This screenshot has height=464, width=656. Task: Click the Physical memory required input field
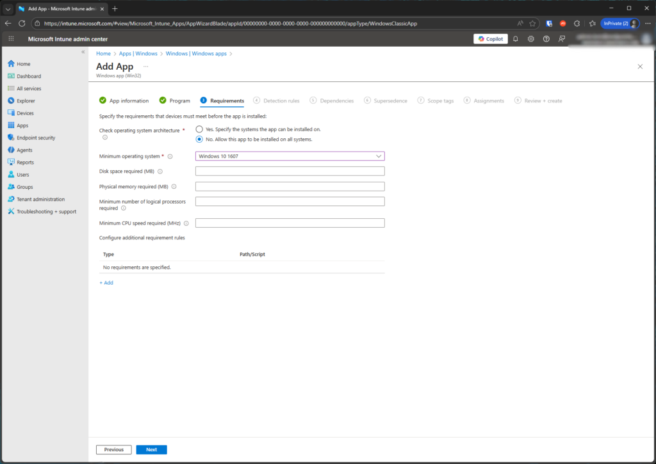(x=290, y=187)
